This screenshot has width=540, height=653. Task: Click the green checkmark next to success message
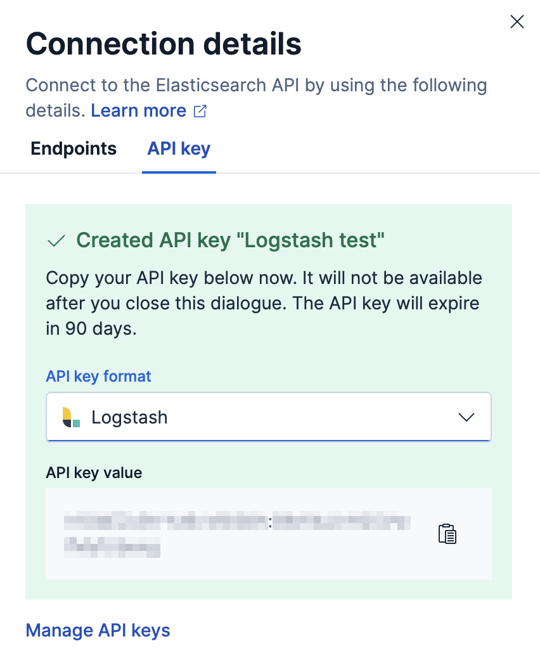56,240
